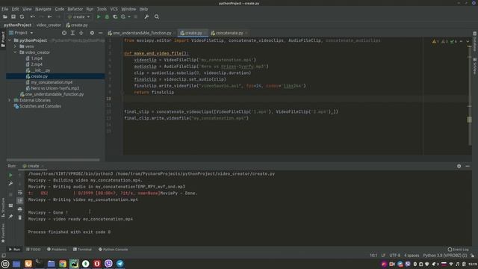Change line separator LF in status bar
The height and width of the screenshot is (269, 478).
click(383, 256)
